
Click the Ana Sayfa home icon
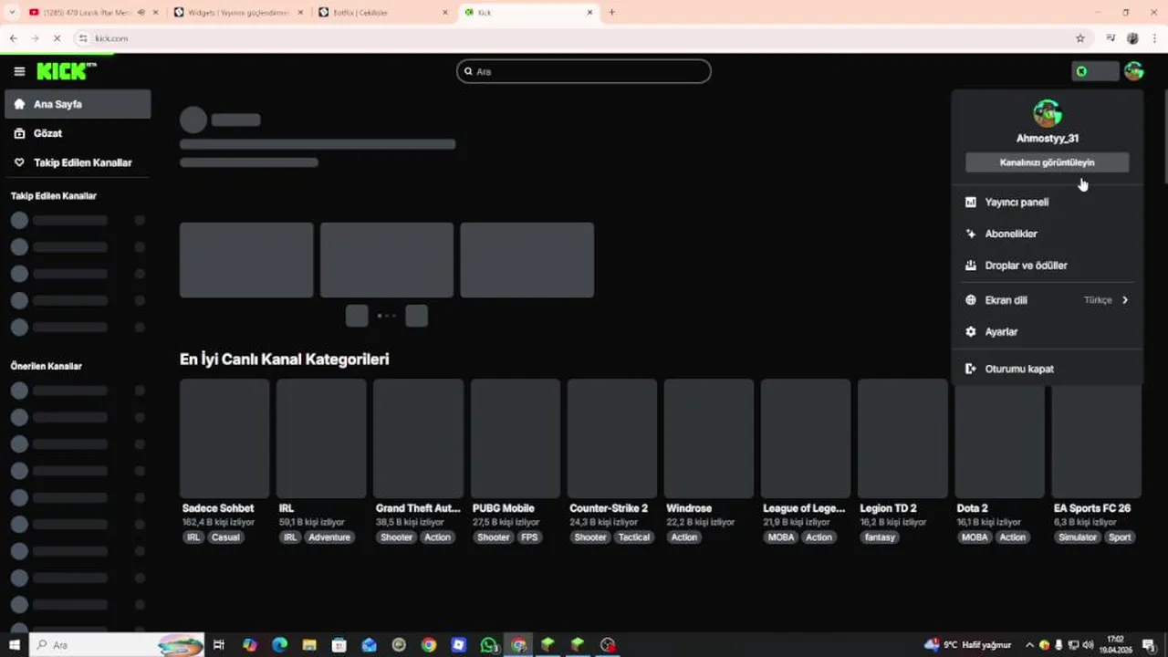tap(19, 104)
